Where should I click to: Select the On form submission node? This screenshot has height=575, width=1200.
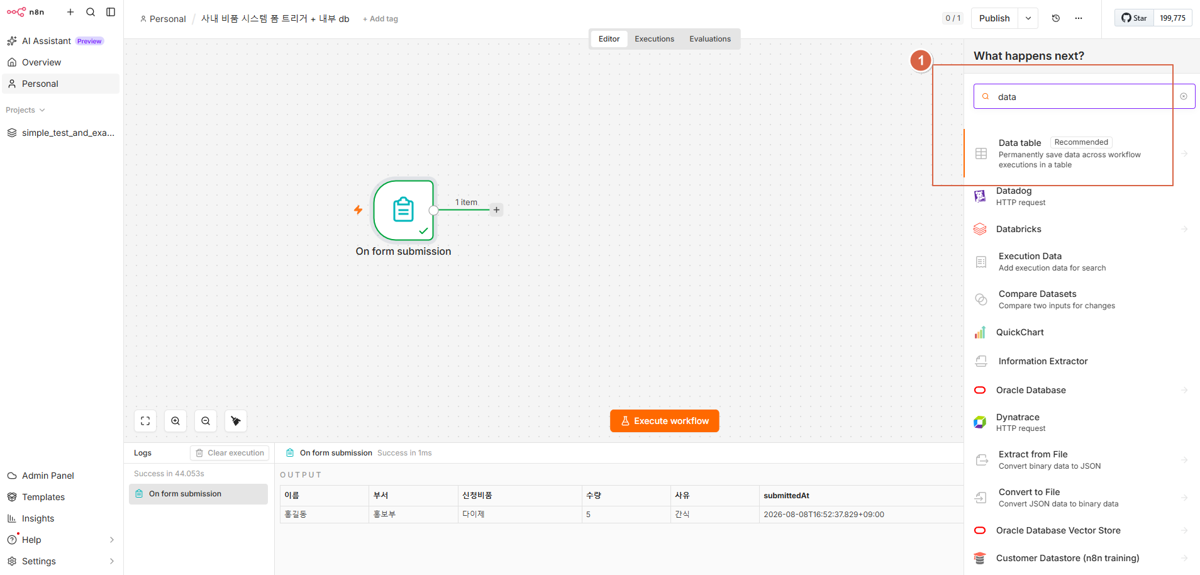pos(404,210)
